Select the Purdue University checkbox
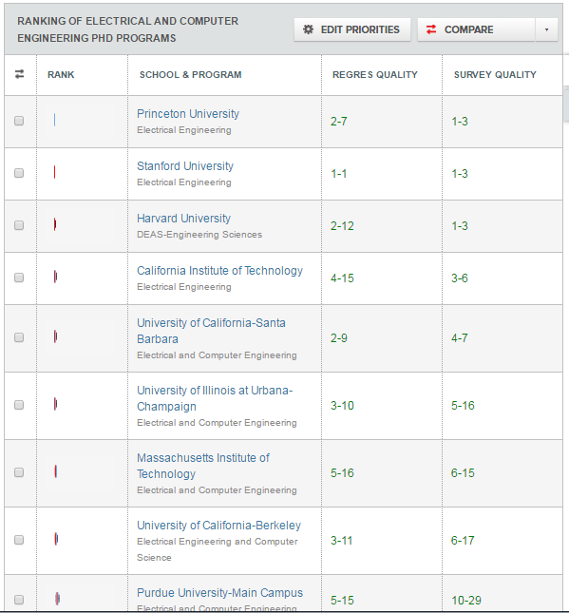The height and width of the screenshot is (613, 569). point(19,600)
